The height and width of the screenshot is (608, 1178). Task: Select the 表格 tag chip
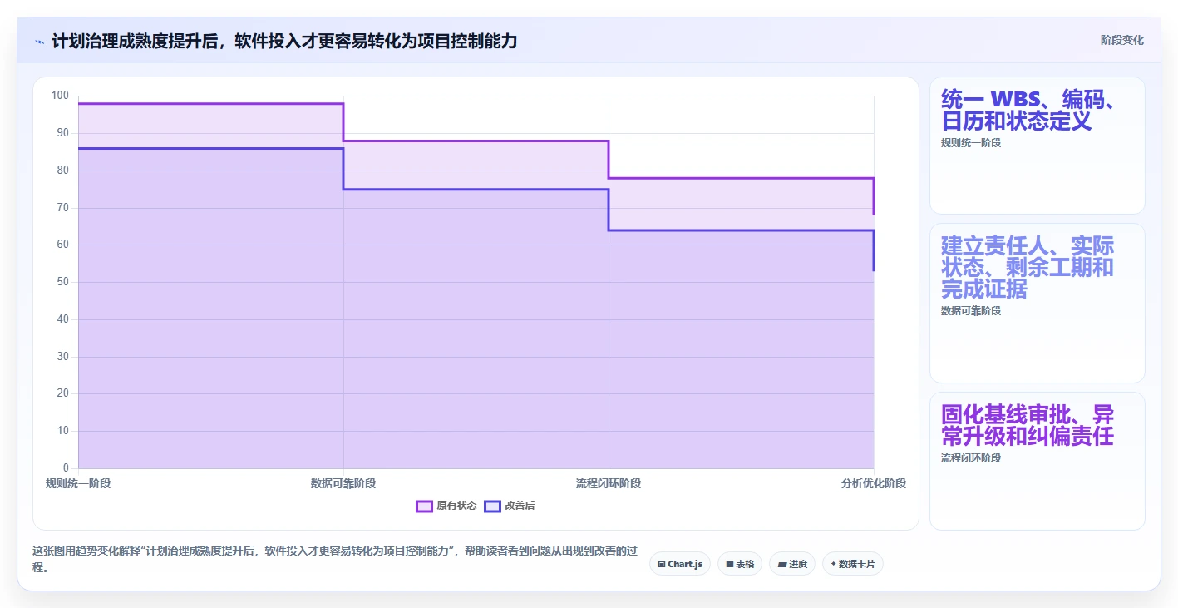740,564
